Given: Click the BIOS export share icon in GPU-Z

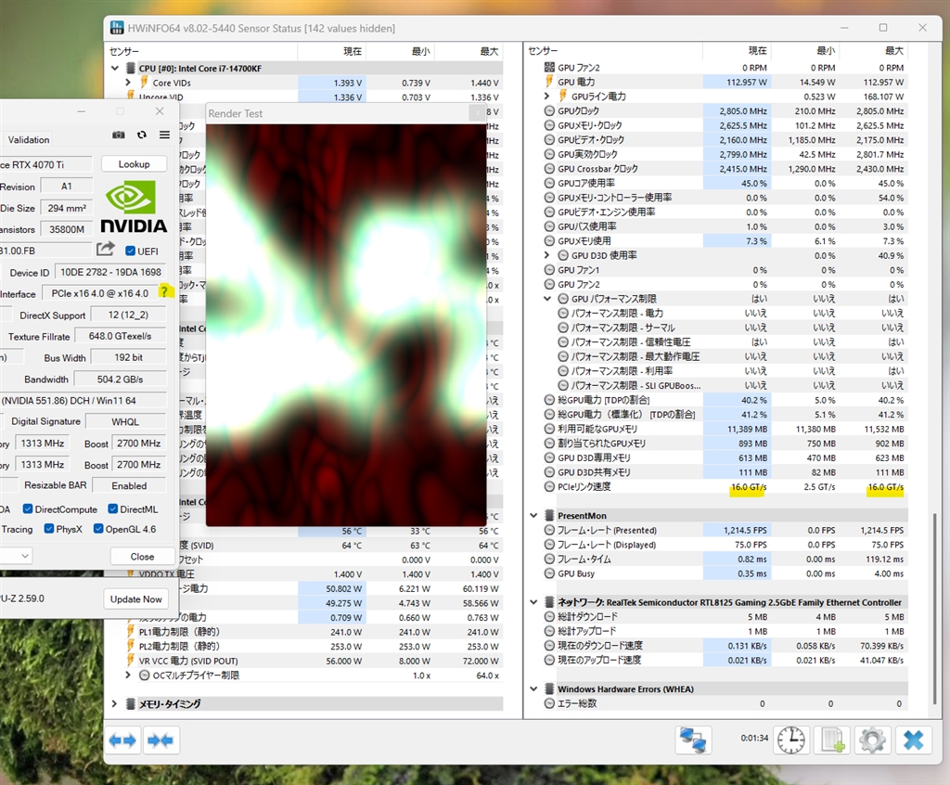Looking at the screenshot, I should pyautogui.click(x=106, y=249).
